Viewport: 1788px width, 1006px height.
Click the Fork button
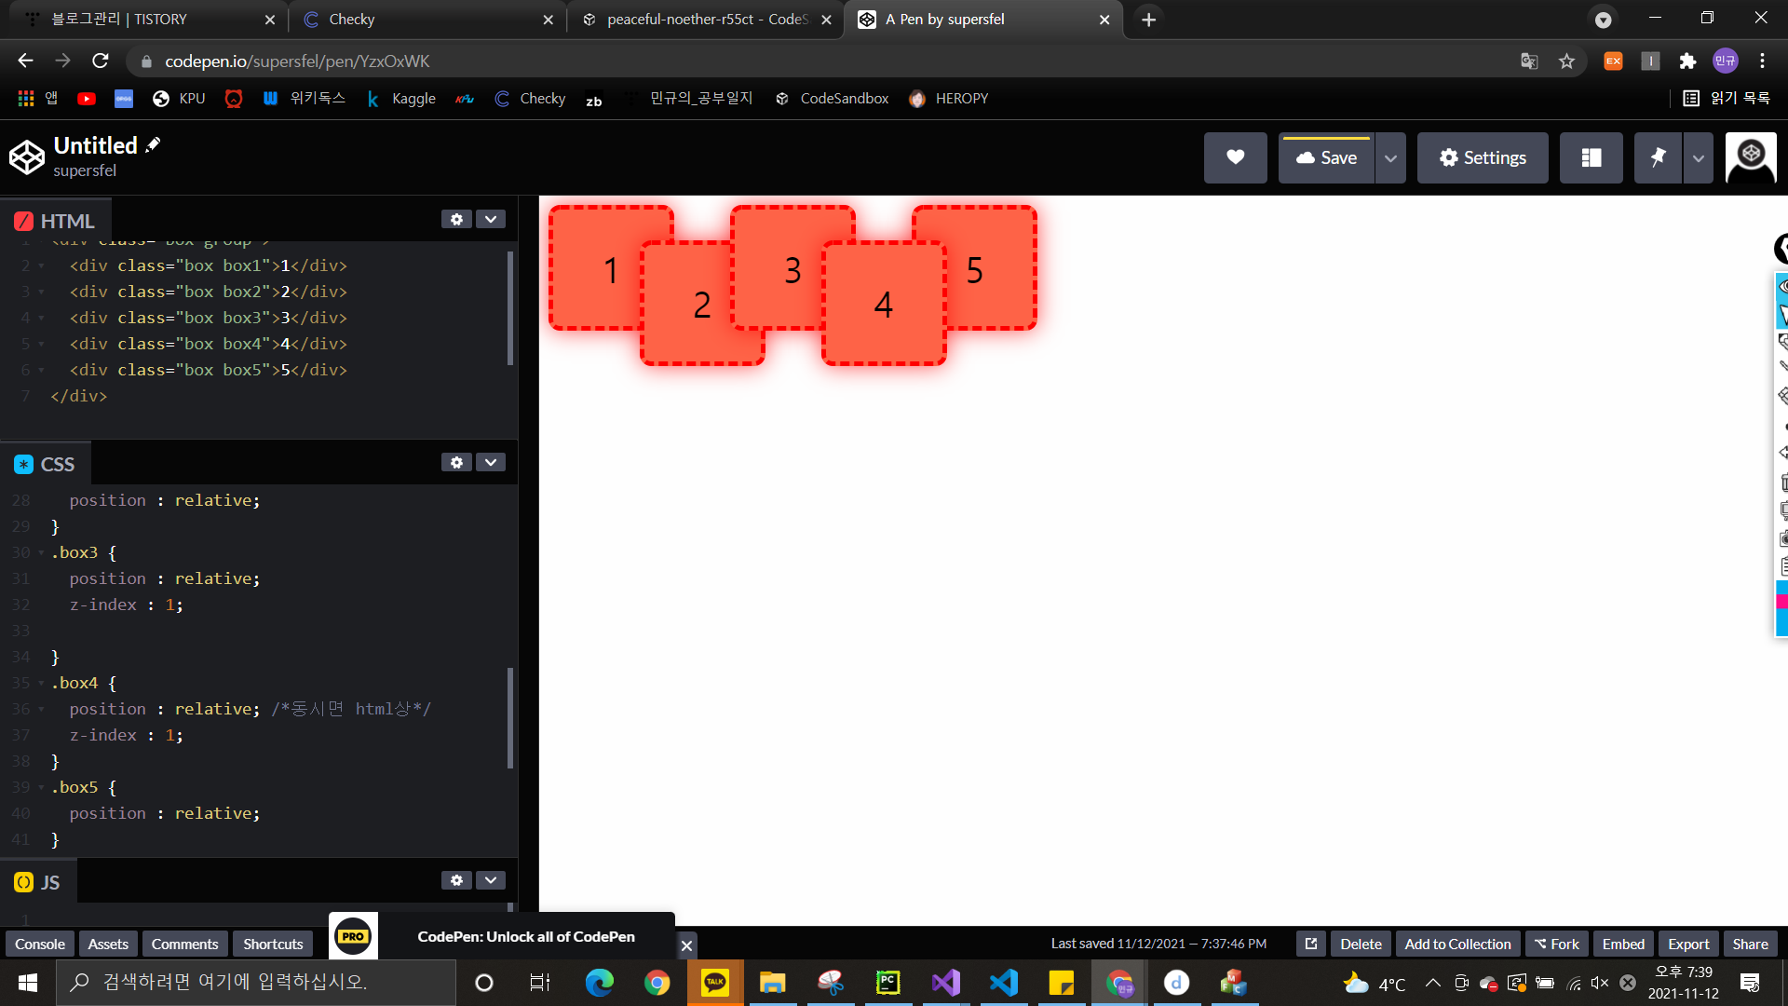1556,944
